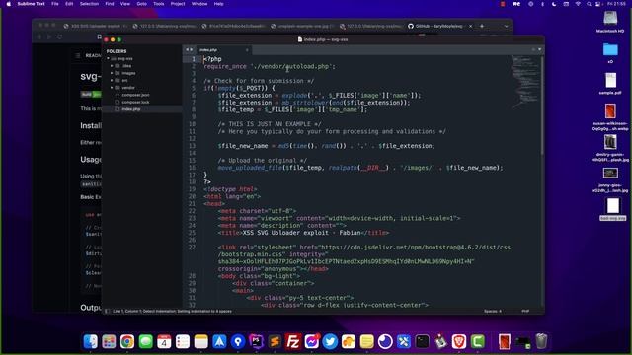Open Spotlight search in menu bar
This screenshot has height=355, width=632.
point(589,4)
